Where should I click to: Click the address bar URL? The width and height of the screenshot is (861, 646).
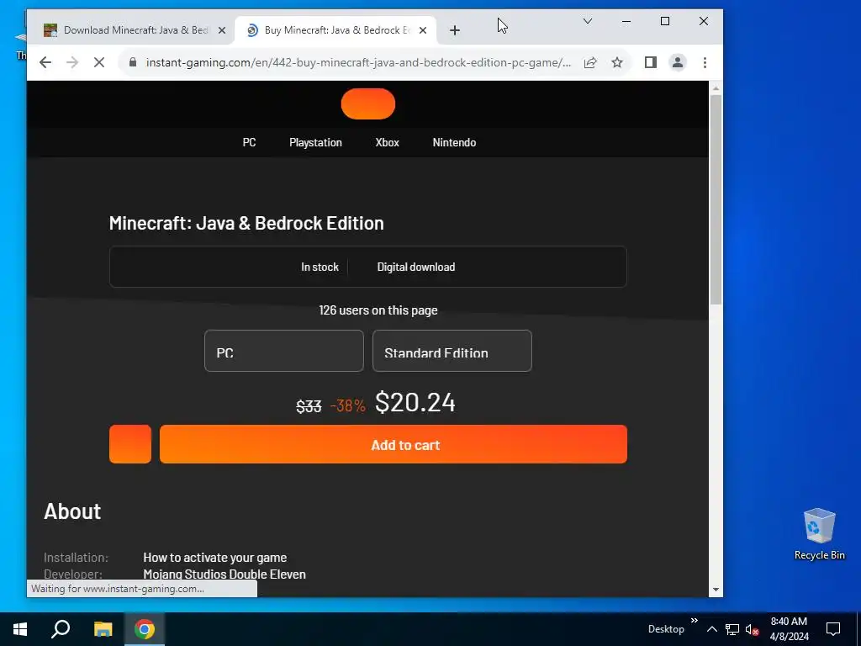click(x=358, y=62)
